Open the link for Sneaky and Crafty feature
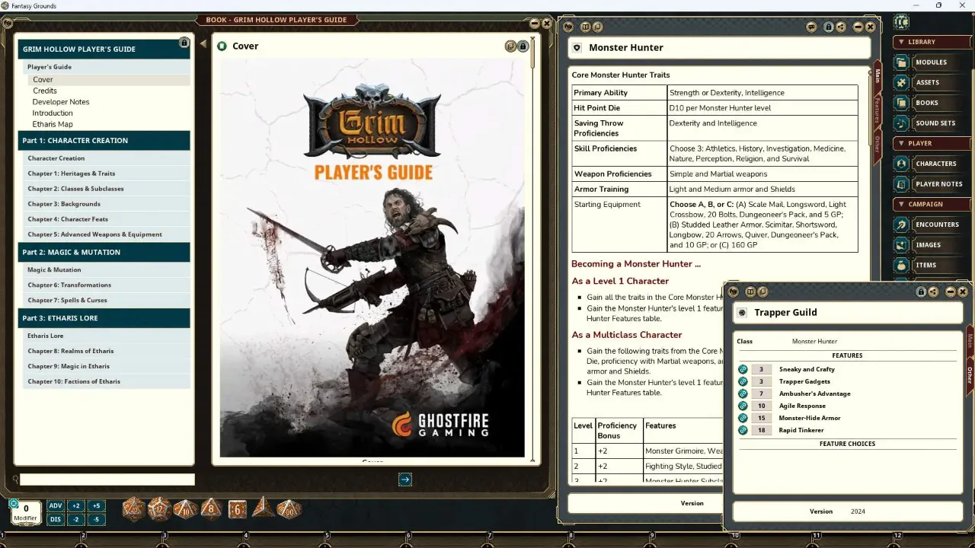 (743, 369)
